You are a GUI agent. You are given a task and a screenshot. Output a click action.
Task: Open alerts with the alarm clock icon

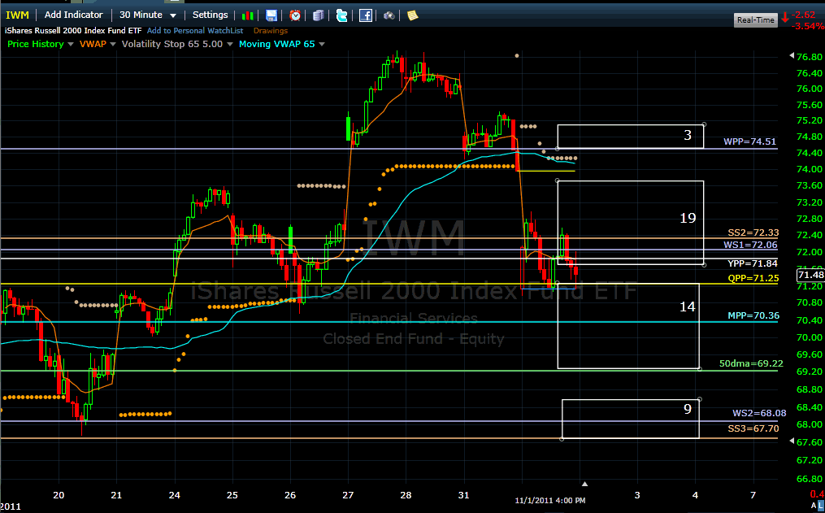pos(295,15)
